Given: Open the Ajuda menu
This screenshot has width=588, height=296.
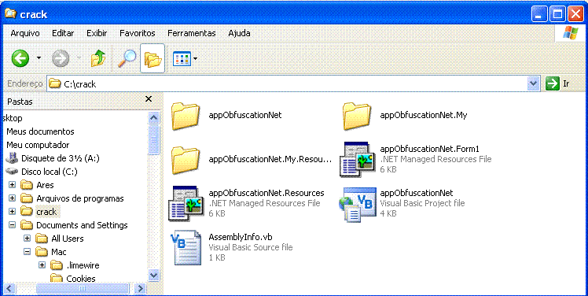Looking at the screenshot, I should pos(239,33).
